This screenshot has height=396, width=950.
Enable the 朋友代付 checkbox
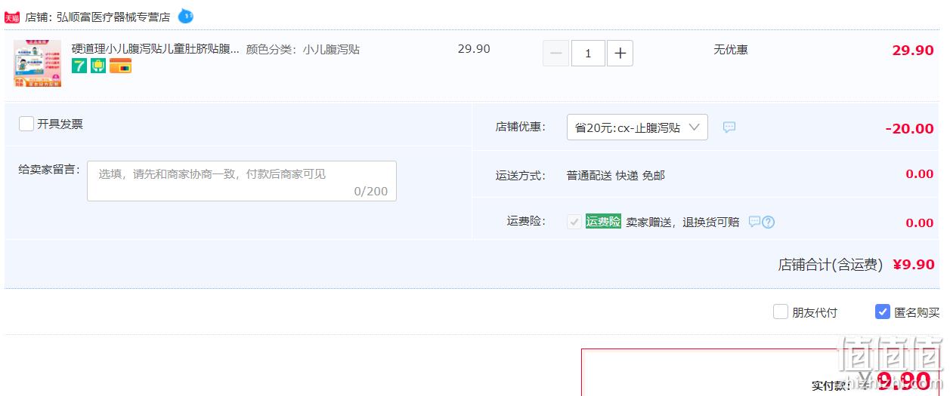[781, 312]
